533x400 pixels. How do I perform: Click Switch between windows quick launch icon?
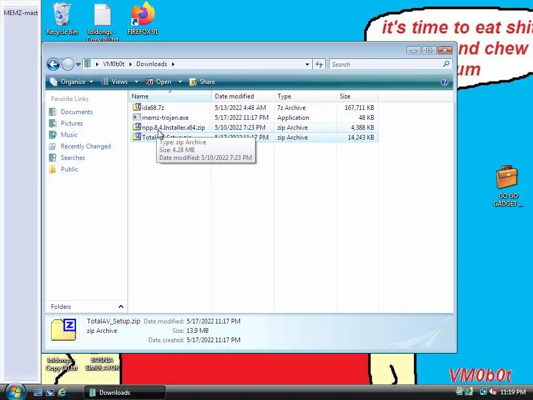[x=49, y=393]
